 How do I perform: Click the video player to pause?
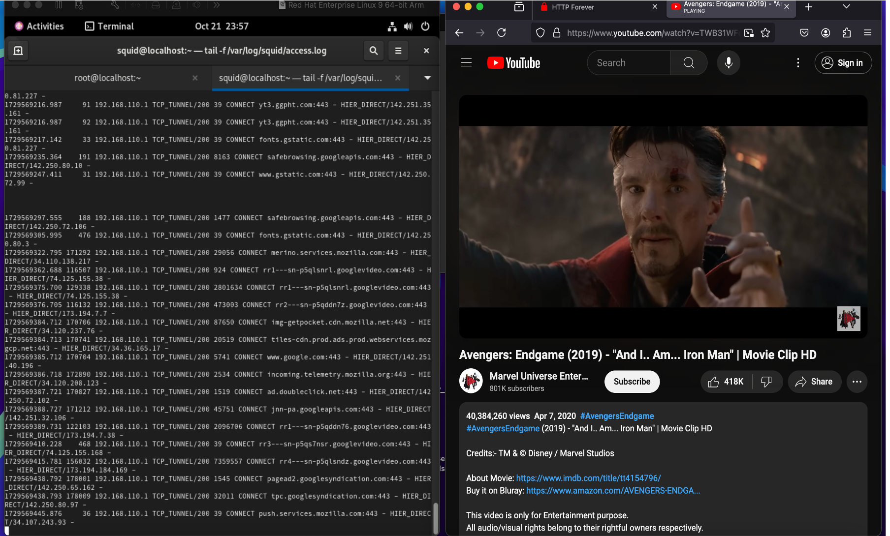[x=663, y=216]
